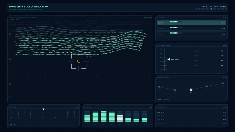The image size is (235, 132).
Task: Select the third plane row showing 180 M
Action: coord(191,34)
